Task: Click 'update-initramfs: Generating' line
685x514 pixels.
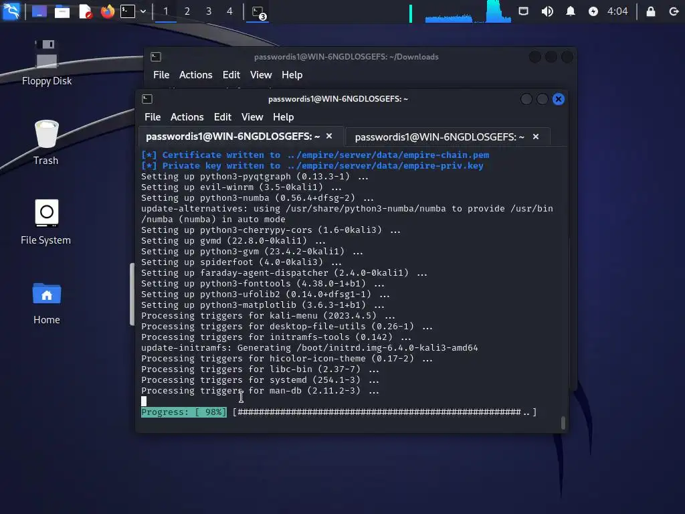Action: pos(309,348)
